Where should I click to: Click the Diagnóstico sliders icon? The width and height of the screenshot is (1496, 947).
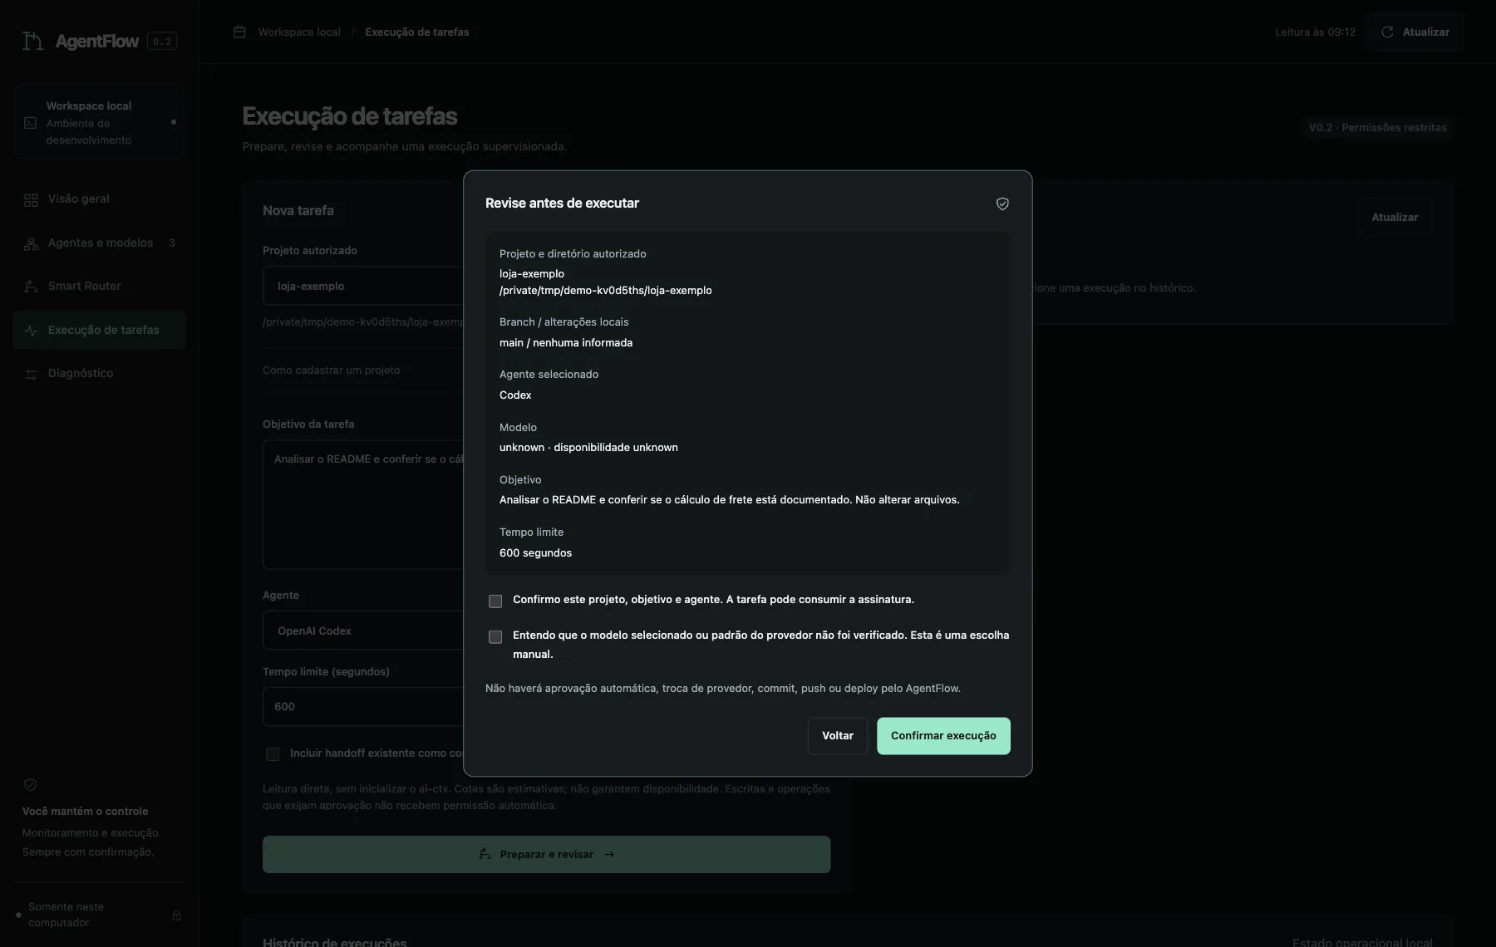pyautogui.click(x=31, y=374)
